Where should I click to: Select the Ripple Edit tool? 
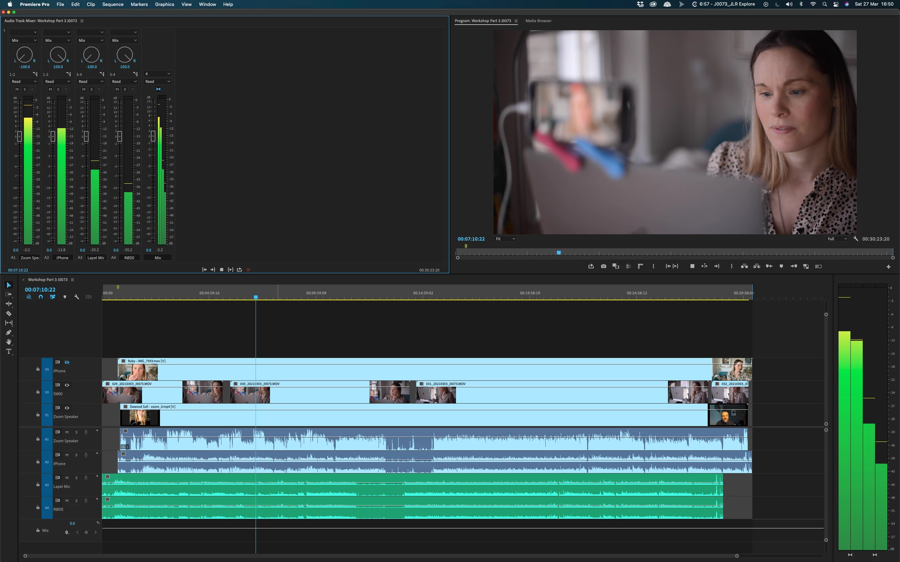coord(8,304)
